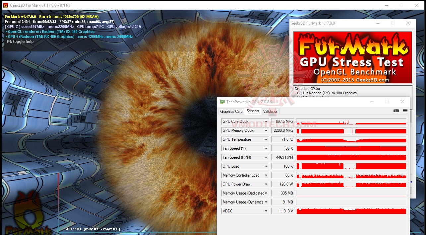This screenshot has width=426, height=235.
Task: Click the FurMark GPU Stress Test banner
Action: pyautogui.click(x=353, y=57)
